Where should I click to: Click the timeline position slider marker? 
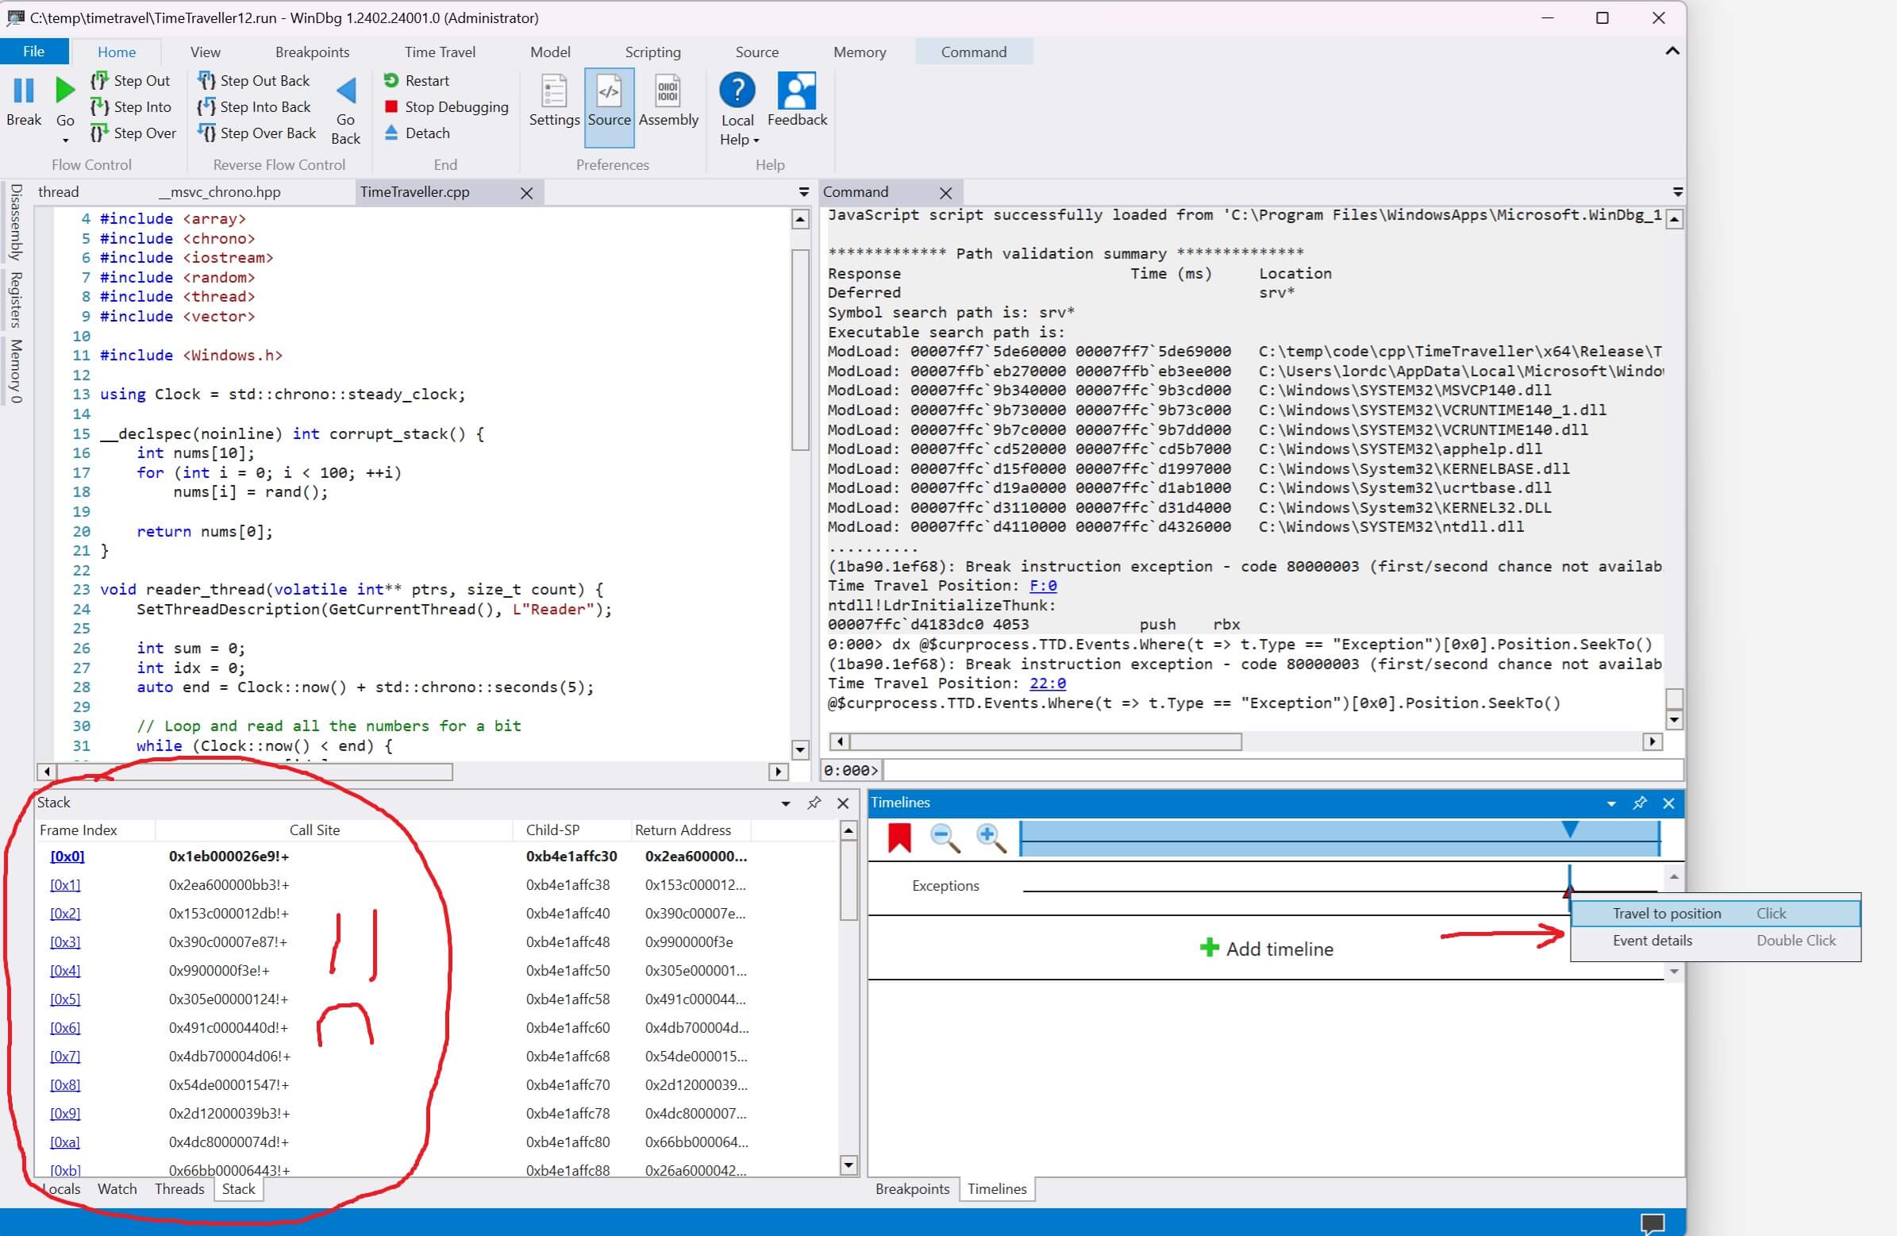click(1569, 830)
